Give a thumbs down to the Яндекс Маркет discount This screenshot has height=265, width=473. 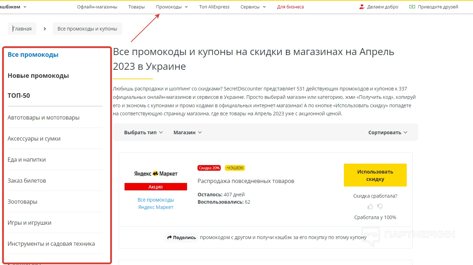point(380,206)
